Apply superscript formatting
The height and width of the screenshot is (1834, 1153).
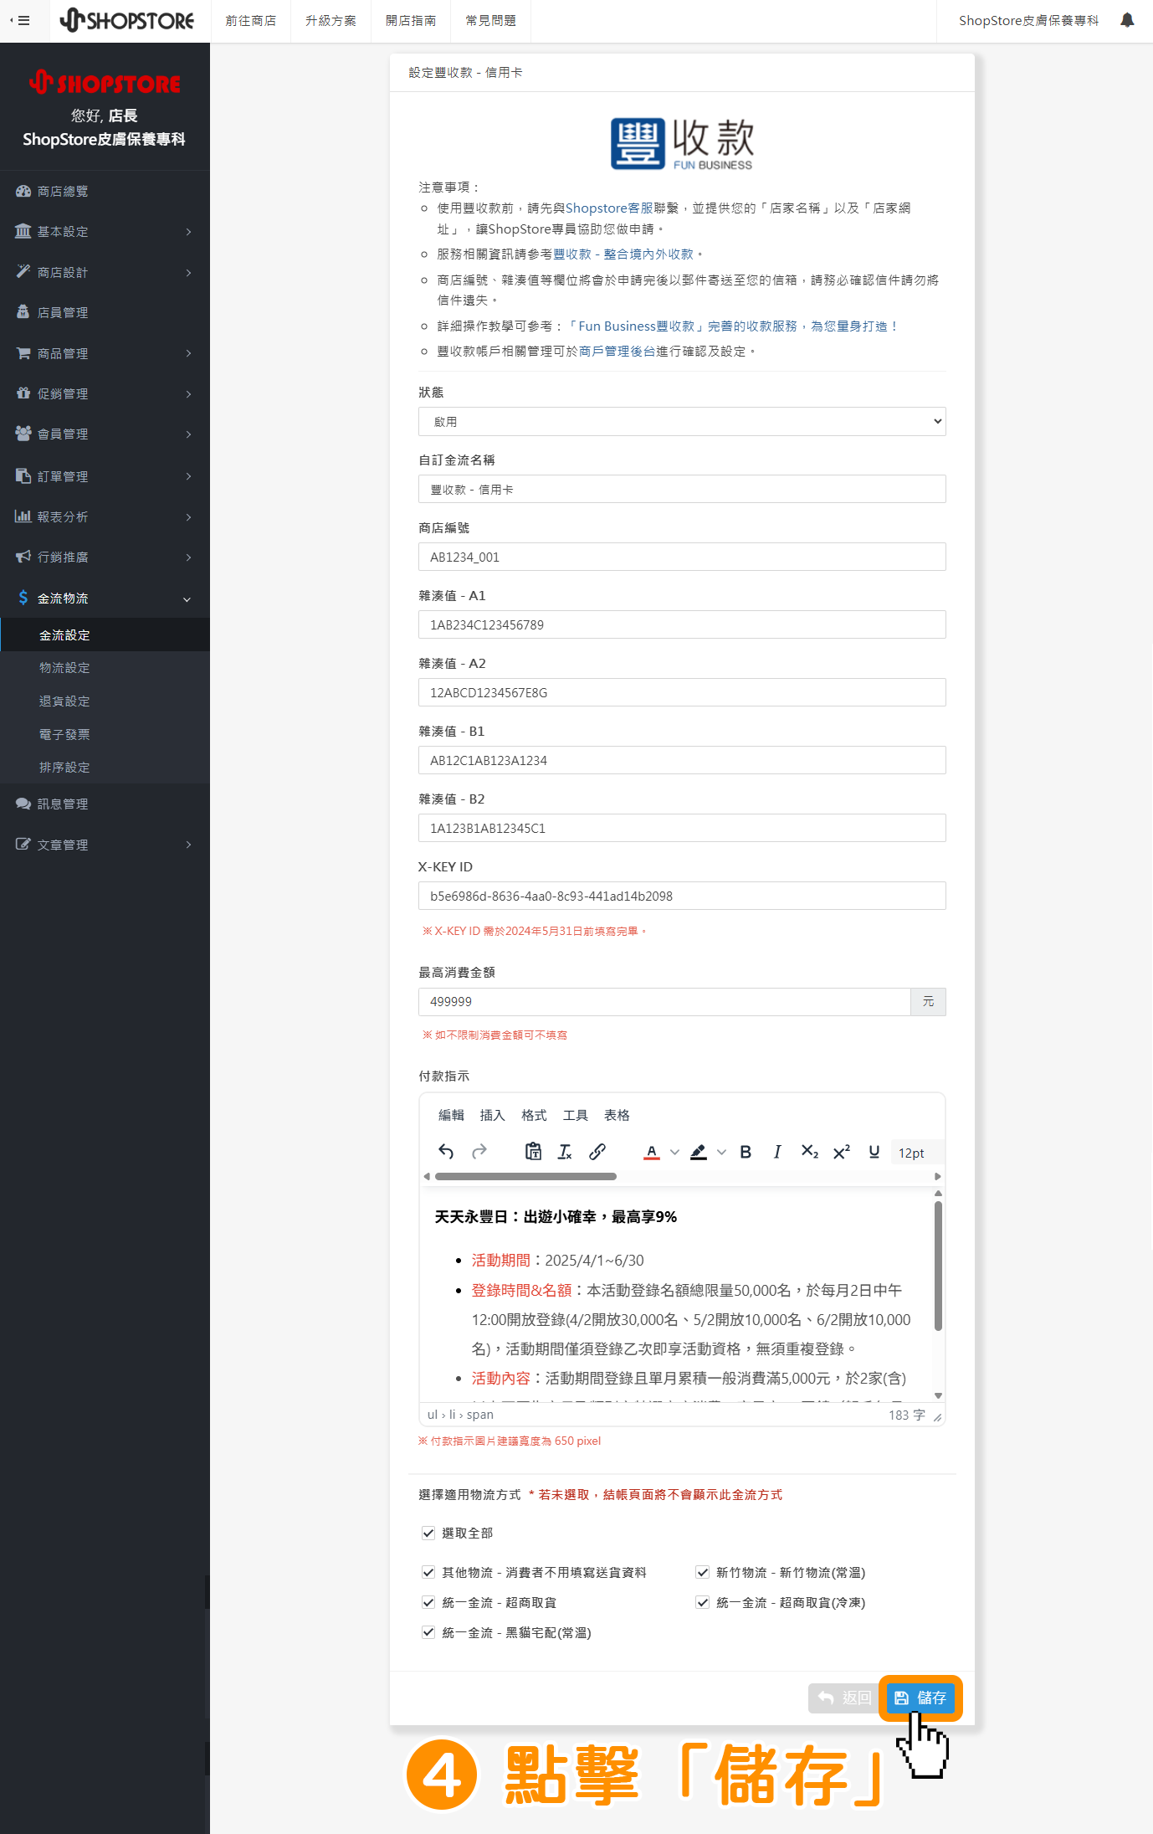coord(842,1152)
